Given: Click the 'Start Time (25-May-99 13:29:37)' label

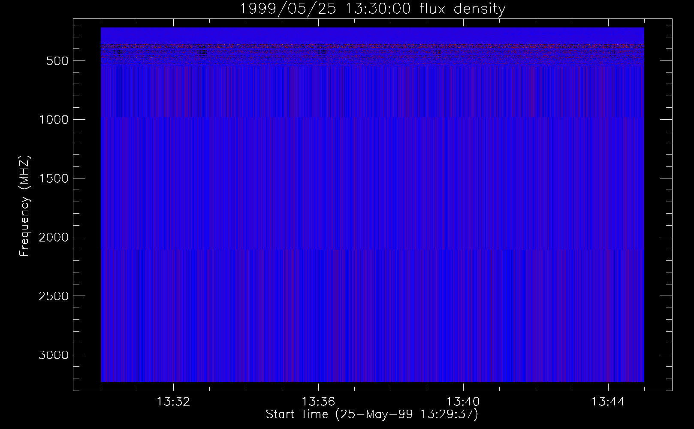Looking at the screenshot, I should (372, 414).
